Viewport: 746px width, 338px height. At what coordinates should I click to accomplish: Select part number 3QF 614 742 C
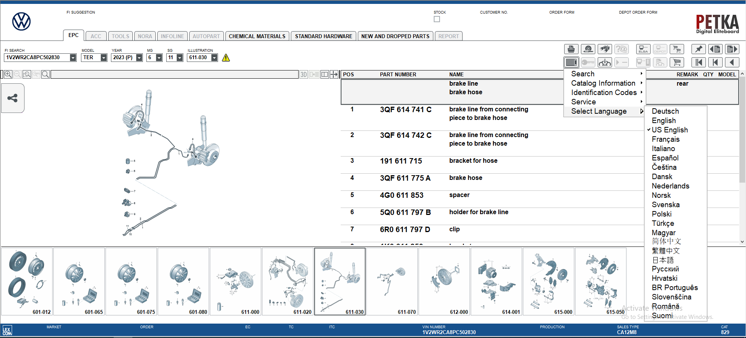tap(406, 136)
